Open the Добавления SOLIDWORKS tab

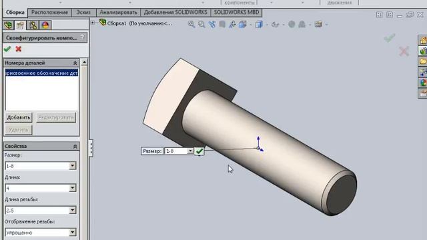coord(175,13)
